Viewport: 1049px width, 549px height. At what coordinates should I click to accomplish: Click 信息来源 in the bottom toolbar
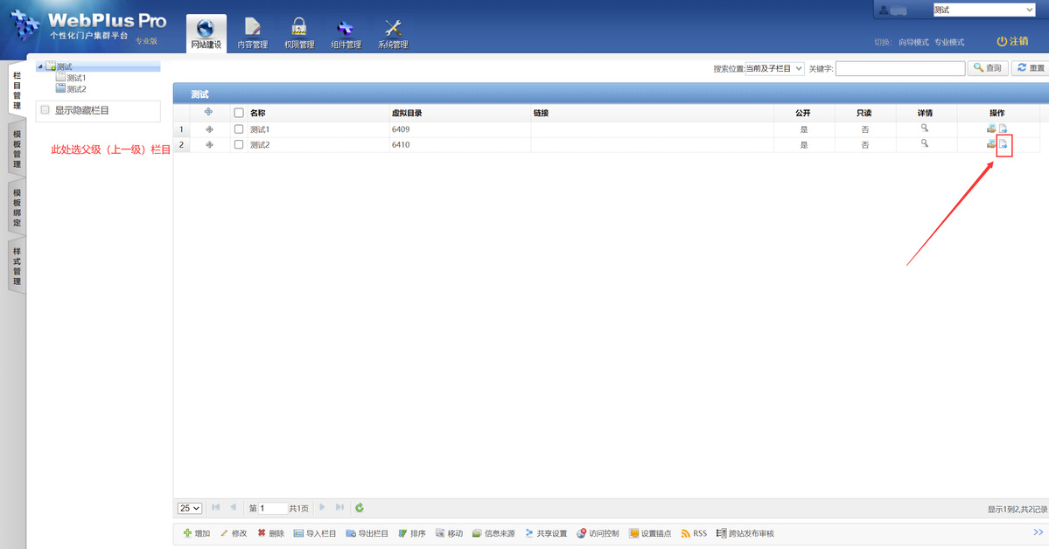click(x=493, y=533)
